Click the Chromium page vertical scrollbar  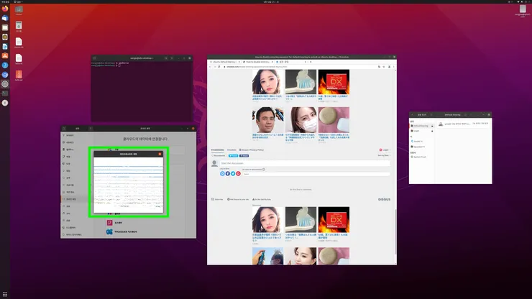[395, 232]
